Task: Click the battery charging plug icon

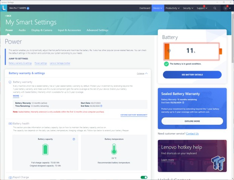Action: (x=169, y=51)
